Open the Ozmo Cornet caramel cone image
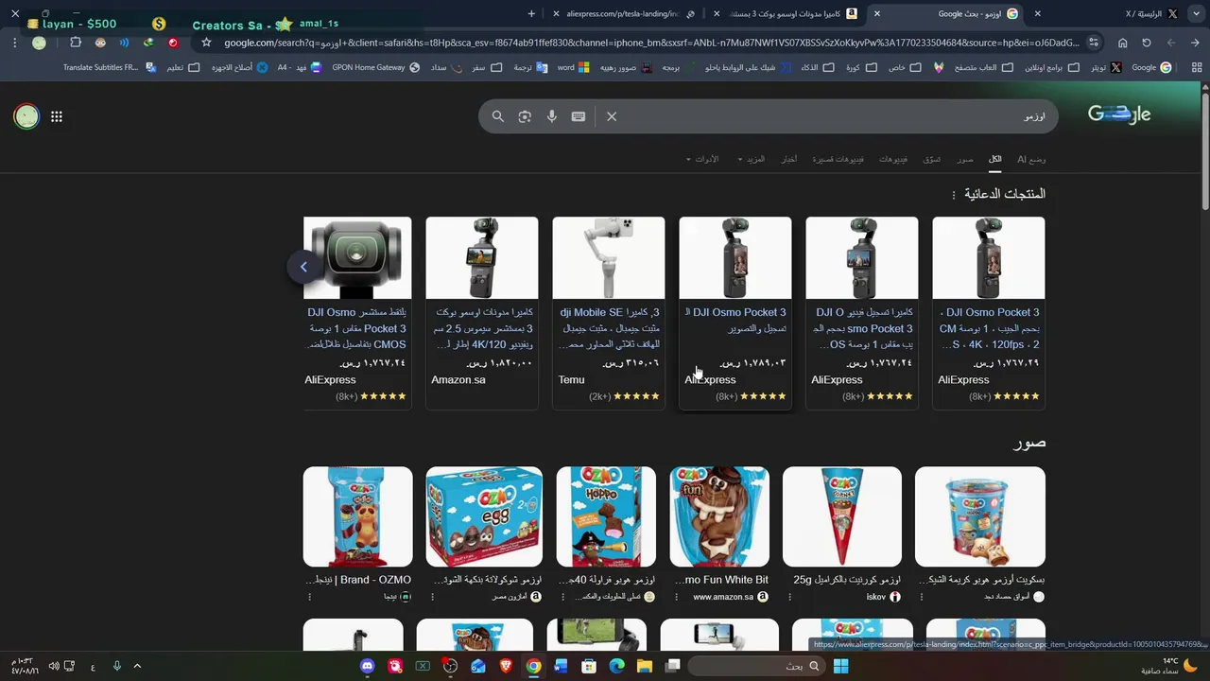Viewport: 1210px width, 681px height. (842, 516)
